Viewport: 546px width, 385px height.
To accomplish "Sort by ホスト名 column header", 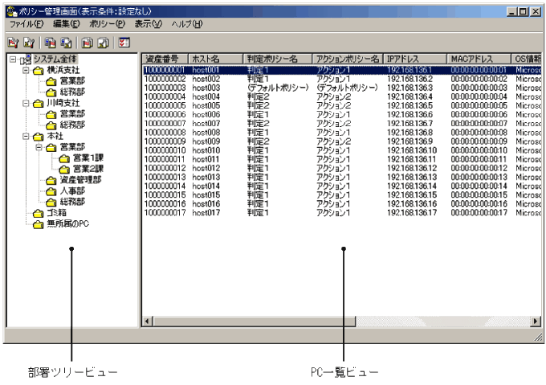I will [215, 59].
